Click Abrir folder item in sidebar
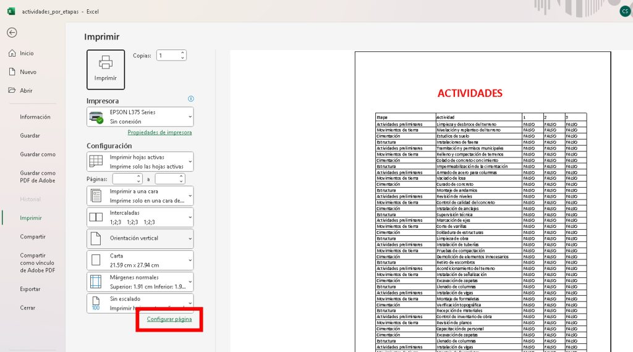Viewport: 633px width, 352px height. pyautogui.click(x=26, y=91)
